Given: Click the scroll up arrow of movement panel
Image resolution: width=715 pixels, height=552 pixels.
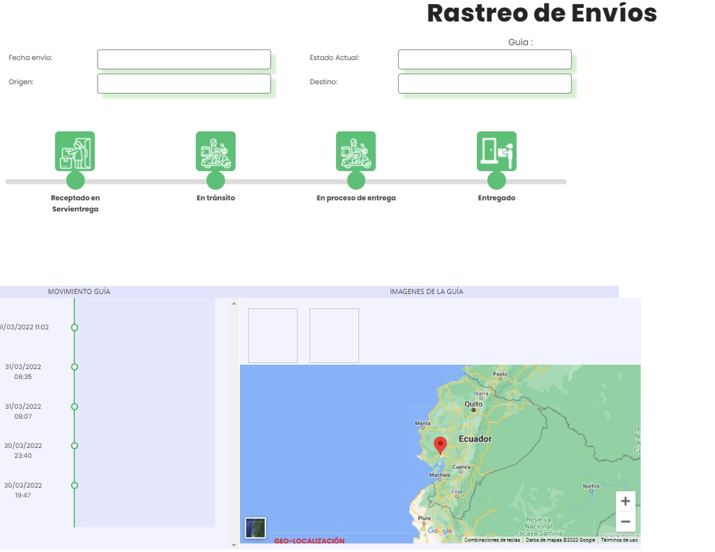Looking at the screenshot, I should pos(234,303).
